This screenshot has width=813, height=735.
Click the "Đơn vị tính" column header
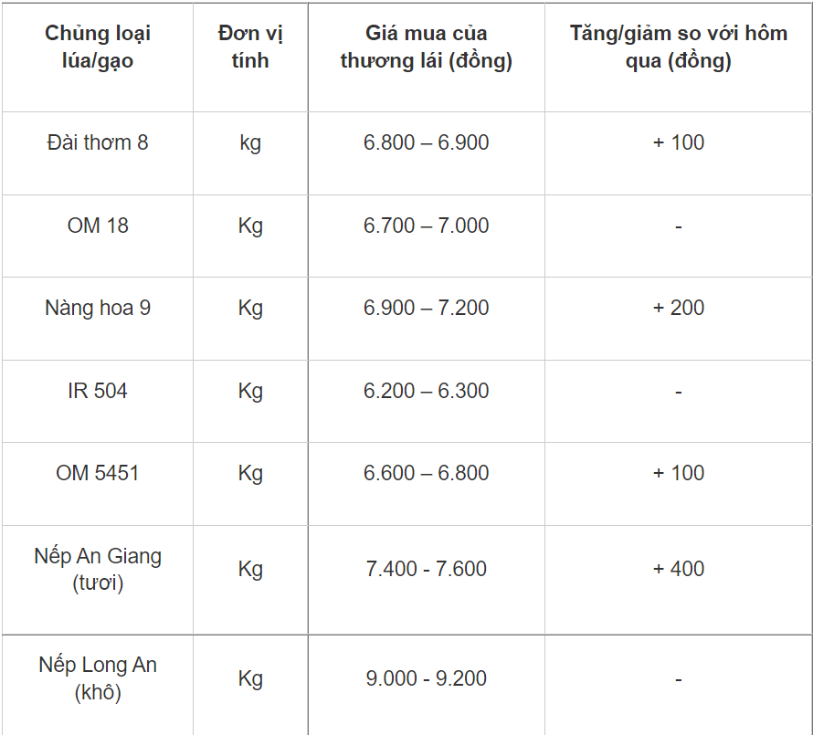tap(250, 47)
